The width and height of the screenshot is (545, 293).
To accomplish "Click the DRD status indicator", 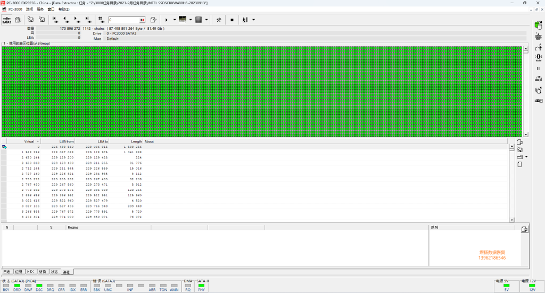I will click(17, 288).
